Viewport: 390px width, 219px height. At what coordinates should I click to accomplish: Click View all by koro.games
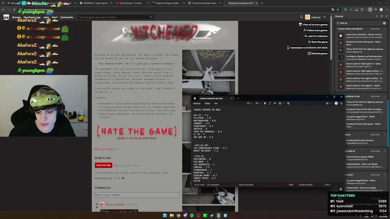(313, 25)
